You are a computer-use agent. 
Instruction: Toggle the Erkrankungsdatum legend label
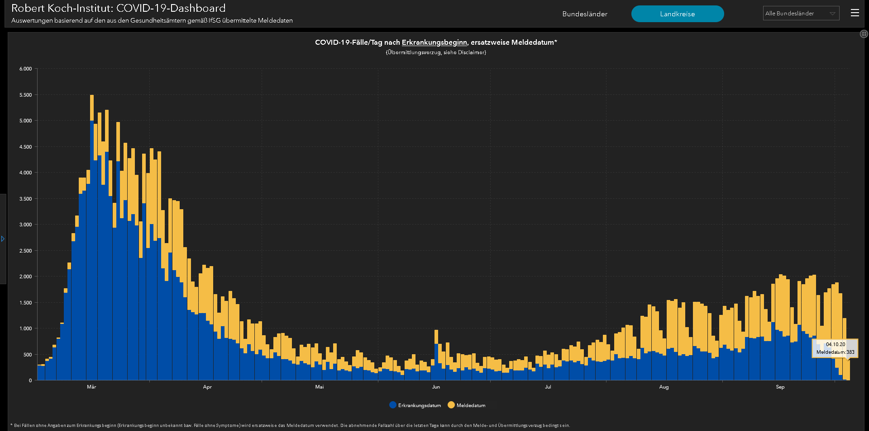tap(419, 406)
